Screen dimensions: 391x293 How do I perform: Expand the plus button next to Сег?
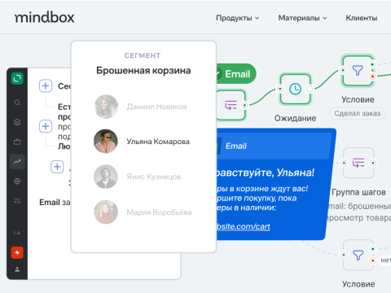coord(46,86)
